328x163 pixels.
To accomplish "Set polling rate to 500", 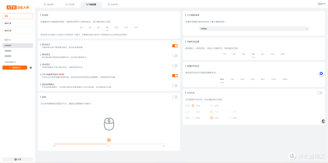I will coord(116,28).
